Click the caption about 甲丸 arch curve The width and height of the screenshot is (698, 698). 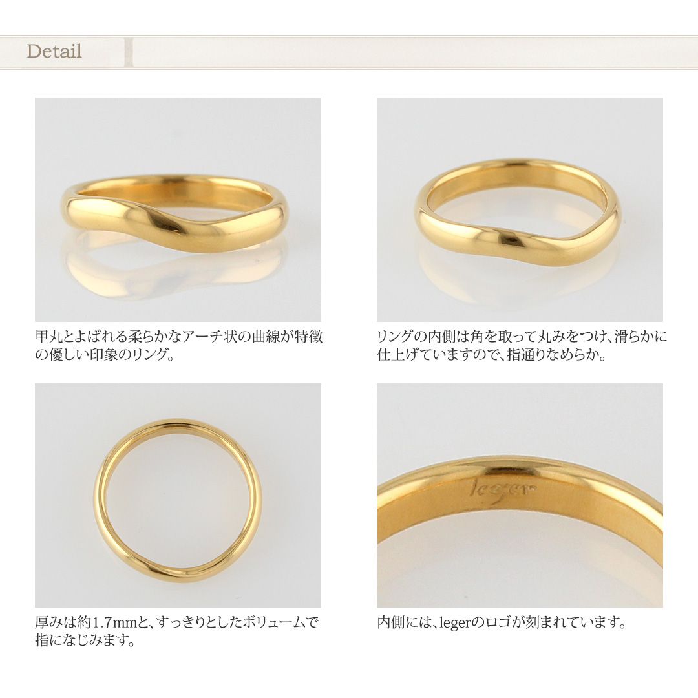click(x=178, y=346)
